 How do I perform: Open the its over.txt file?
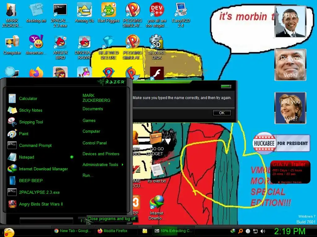[x=157, y=173]
